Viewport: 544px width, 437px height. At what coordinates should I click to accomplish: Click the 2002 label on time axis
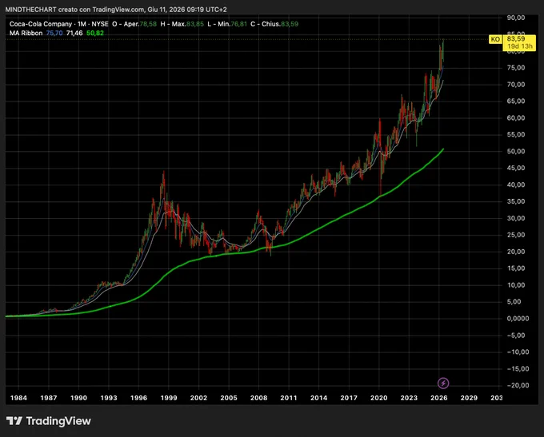click(198, 398)
